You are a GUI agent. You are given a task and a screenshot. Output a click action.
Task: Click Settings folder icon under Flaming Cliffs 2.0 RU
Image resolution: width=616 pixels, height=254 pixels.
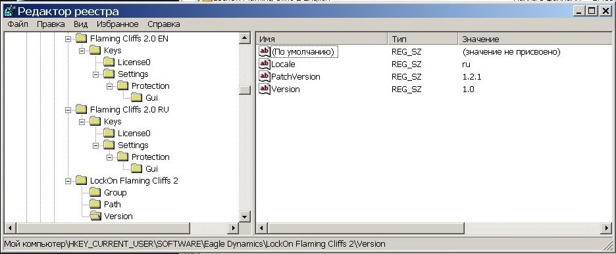pos(109,145)
